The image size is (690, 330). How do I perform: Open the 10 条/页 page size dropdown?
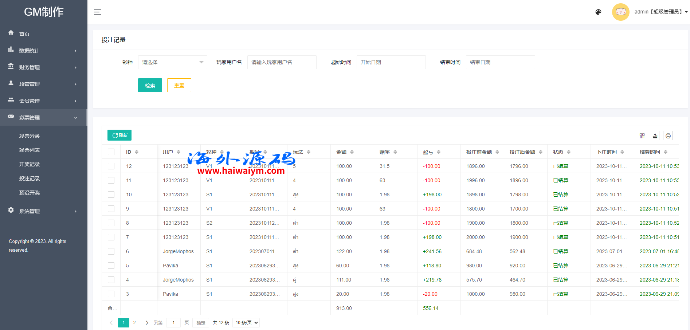point(246,323)
